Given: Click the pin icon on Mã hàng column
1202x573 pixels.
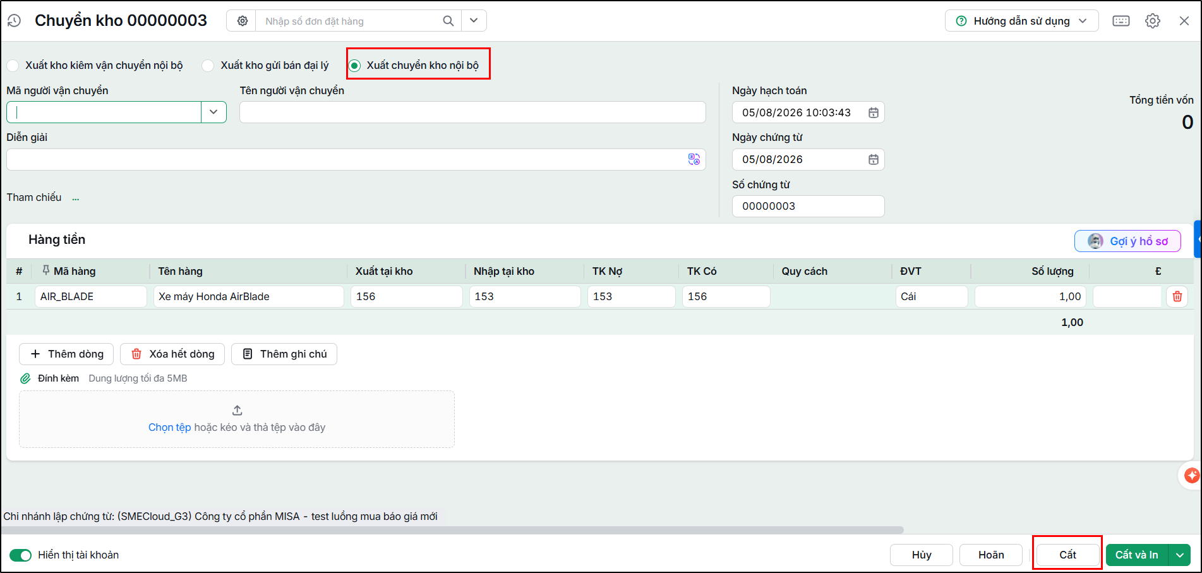Looking at the screenshot, I should pyautogui.click(x=45, y=270).
